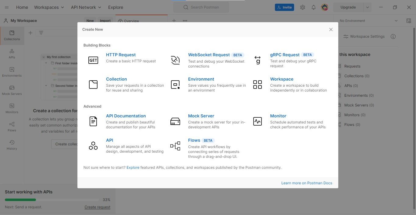The width and height of the screenshot is (416, 215).
Task: Open a new tab with plus icon
Action: click(x=174, y=21)
